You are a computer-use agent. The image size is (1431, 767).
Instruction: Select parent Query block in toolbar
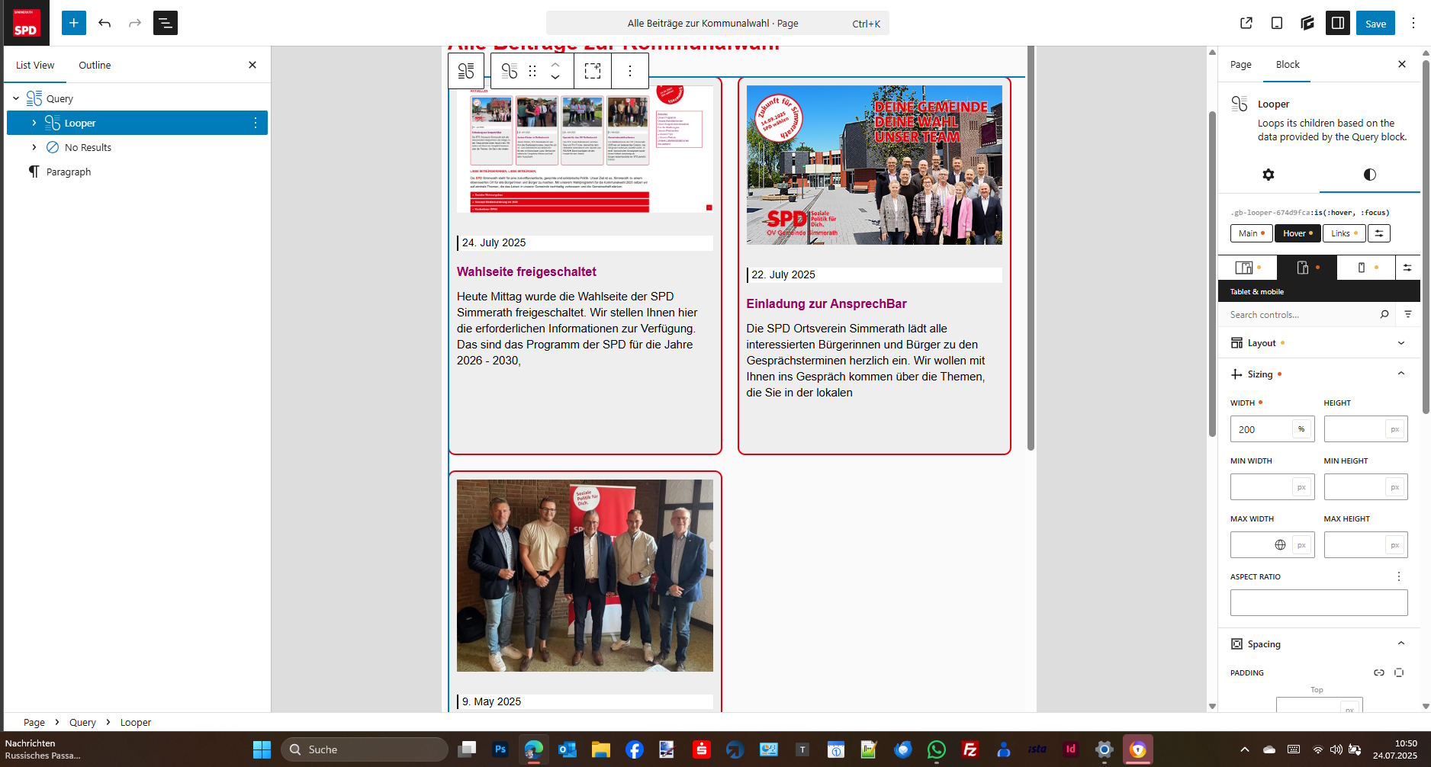click(x=466, y=71)
